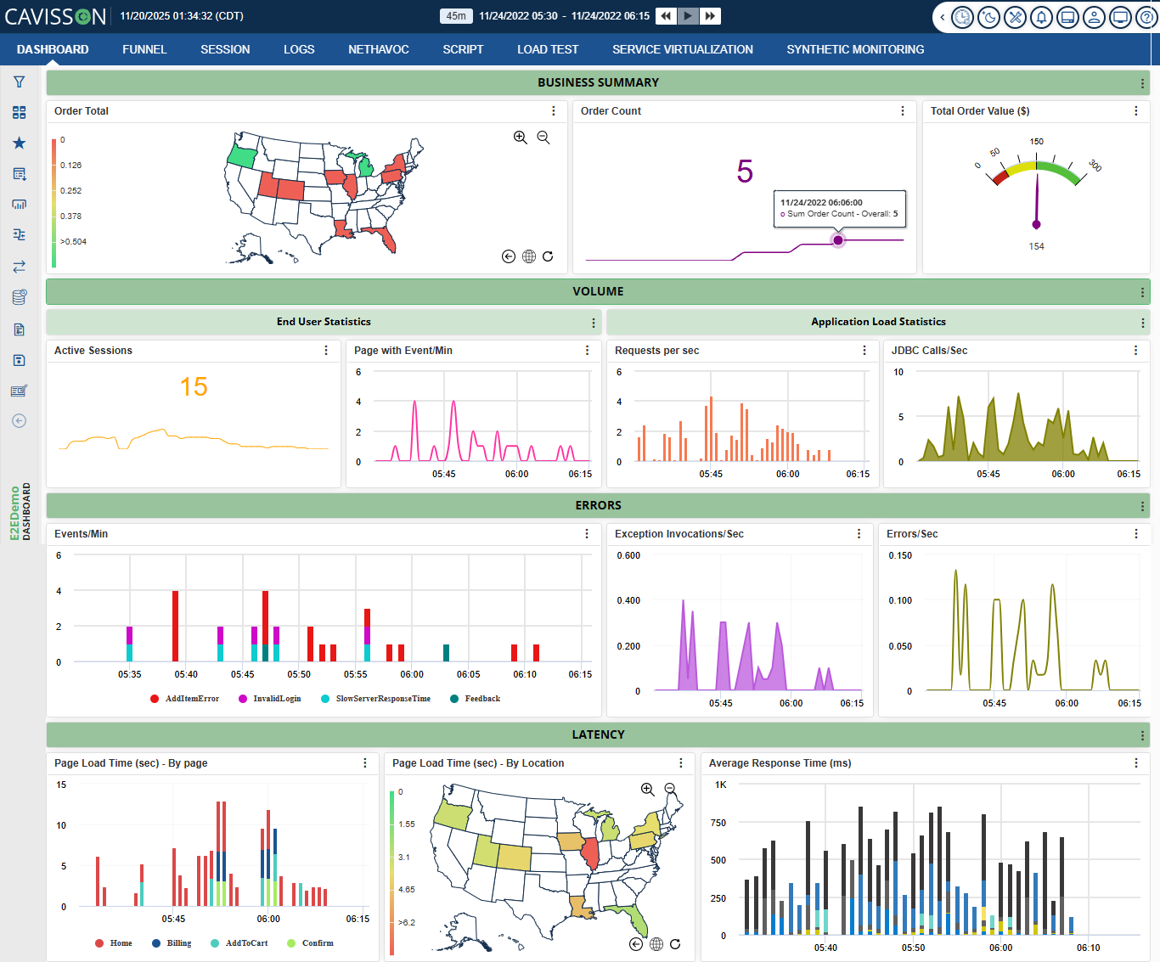Open Order Count widget options menu
This screenshot has width=1160, height=962.
pos(902,111)
